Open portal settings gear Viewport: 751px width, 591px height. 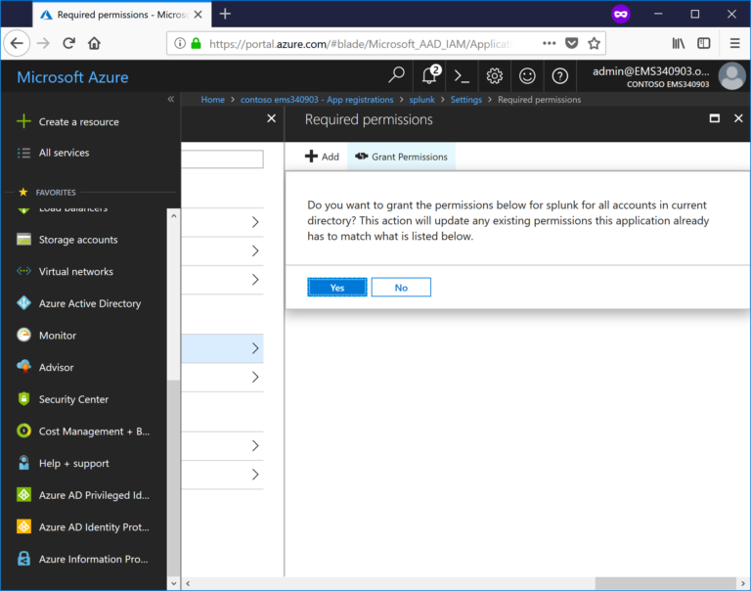point(494,76)
